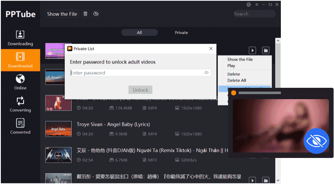Click the Enter password field
334x184 pixels.
140,73
